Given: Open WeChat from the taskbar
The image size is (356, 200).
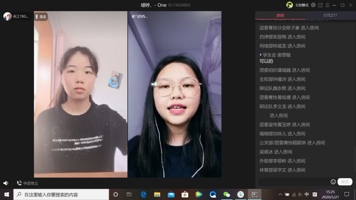Looking at the screenshot, I should pyautogui.click(x=227, y=194).
